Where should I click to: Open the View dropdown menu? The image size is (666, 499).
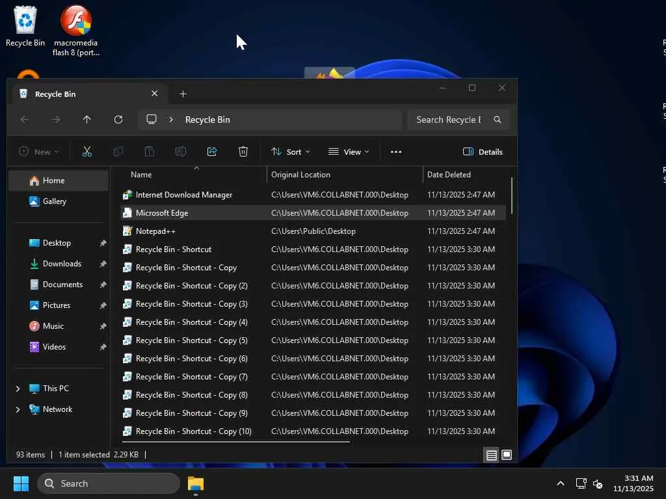pyautogui.click(x=349, y=151)
